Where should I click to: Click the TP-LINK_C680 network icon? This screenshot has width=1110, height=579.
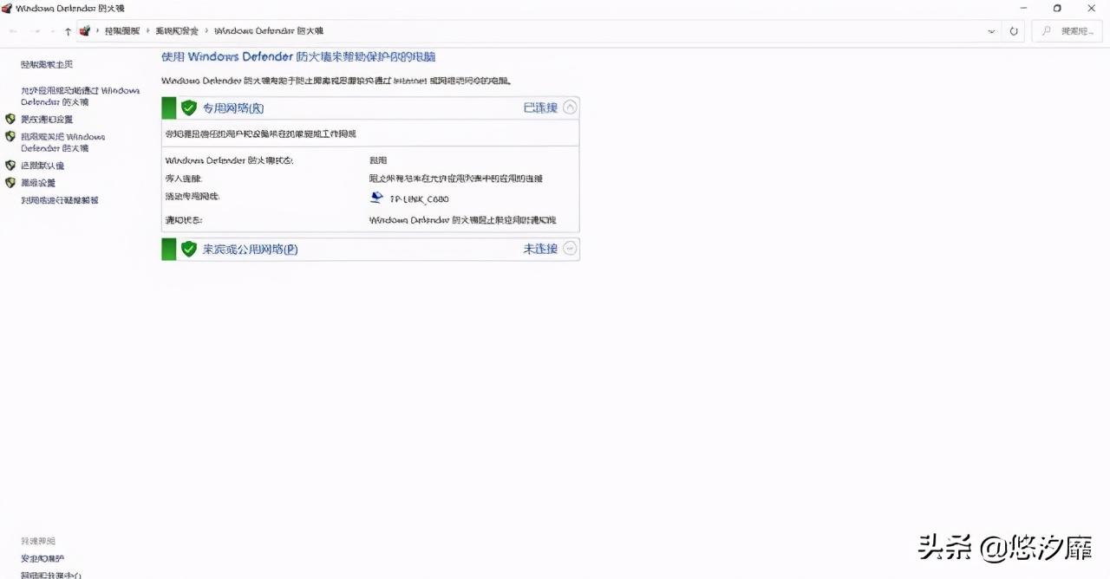[376, 198]
